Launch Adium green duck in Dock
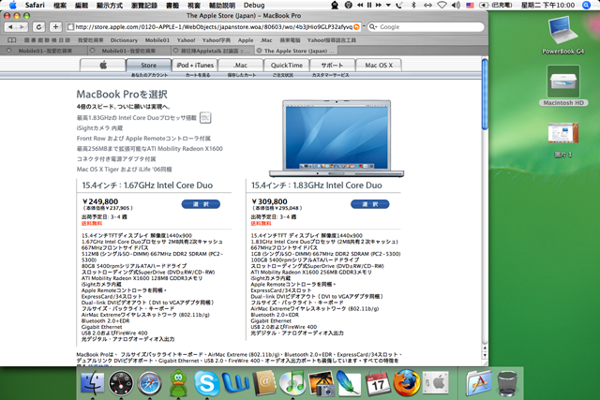The width and height of the screenshot is (600, 400). point(178,383)
